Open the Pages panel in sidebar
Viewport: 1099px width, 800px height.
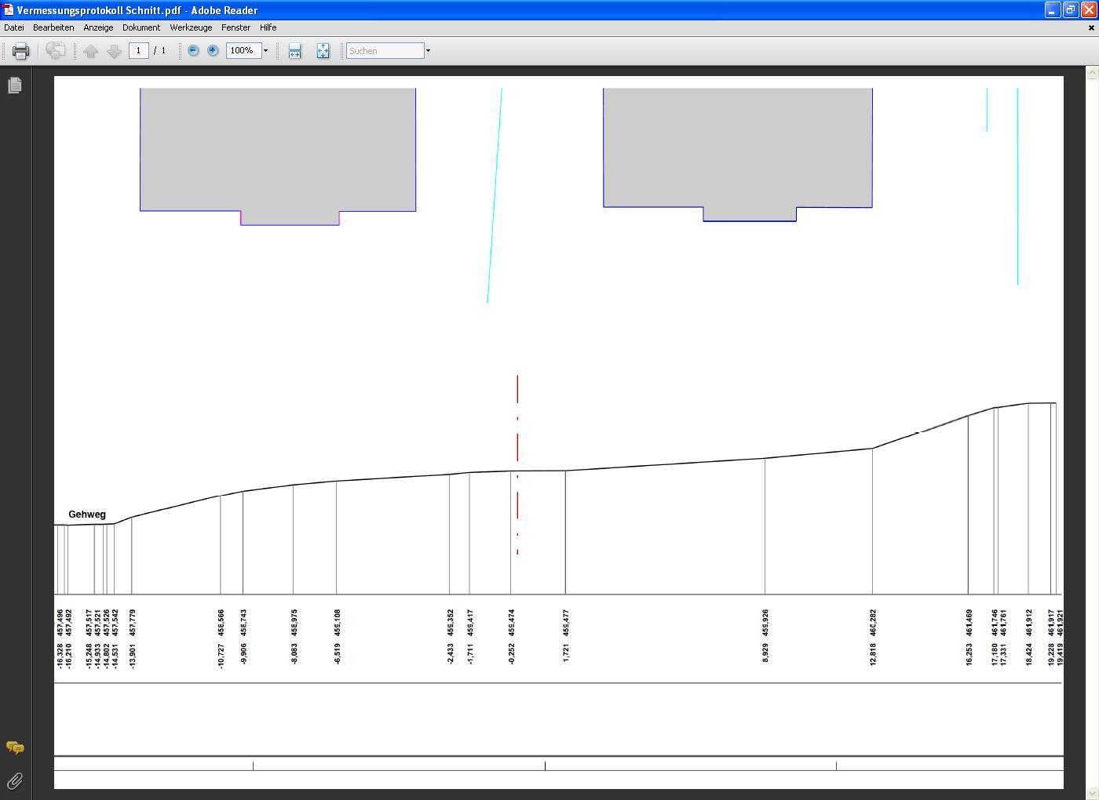[15, 85]
